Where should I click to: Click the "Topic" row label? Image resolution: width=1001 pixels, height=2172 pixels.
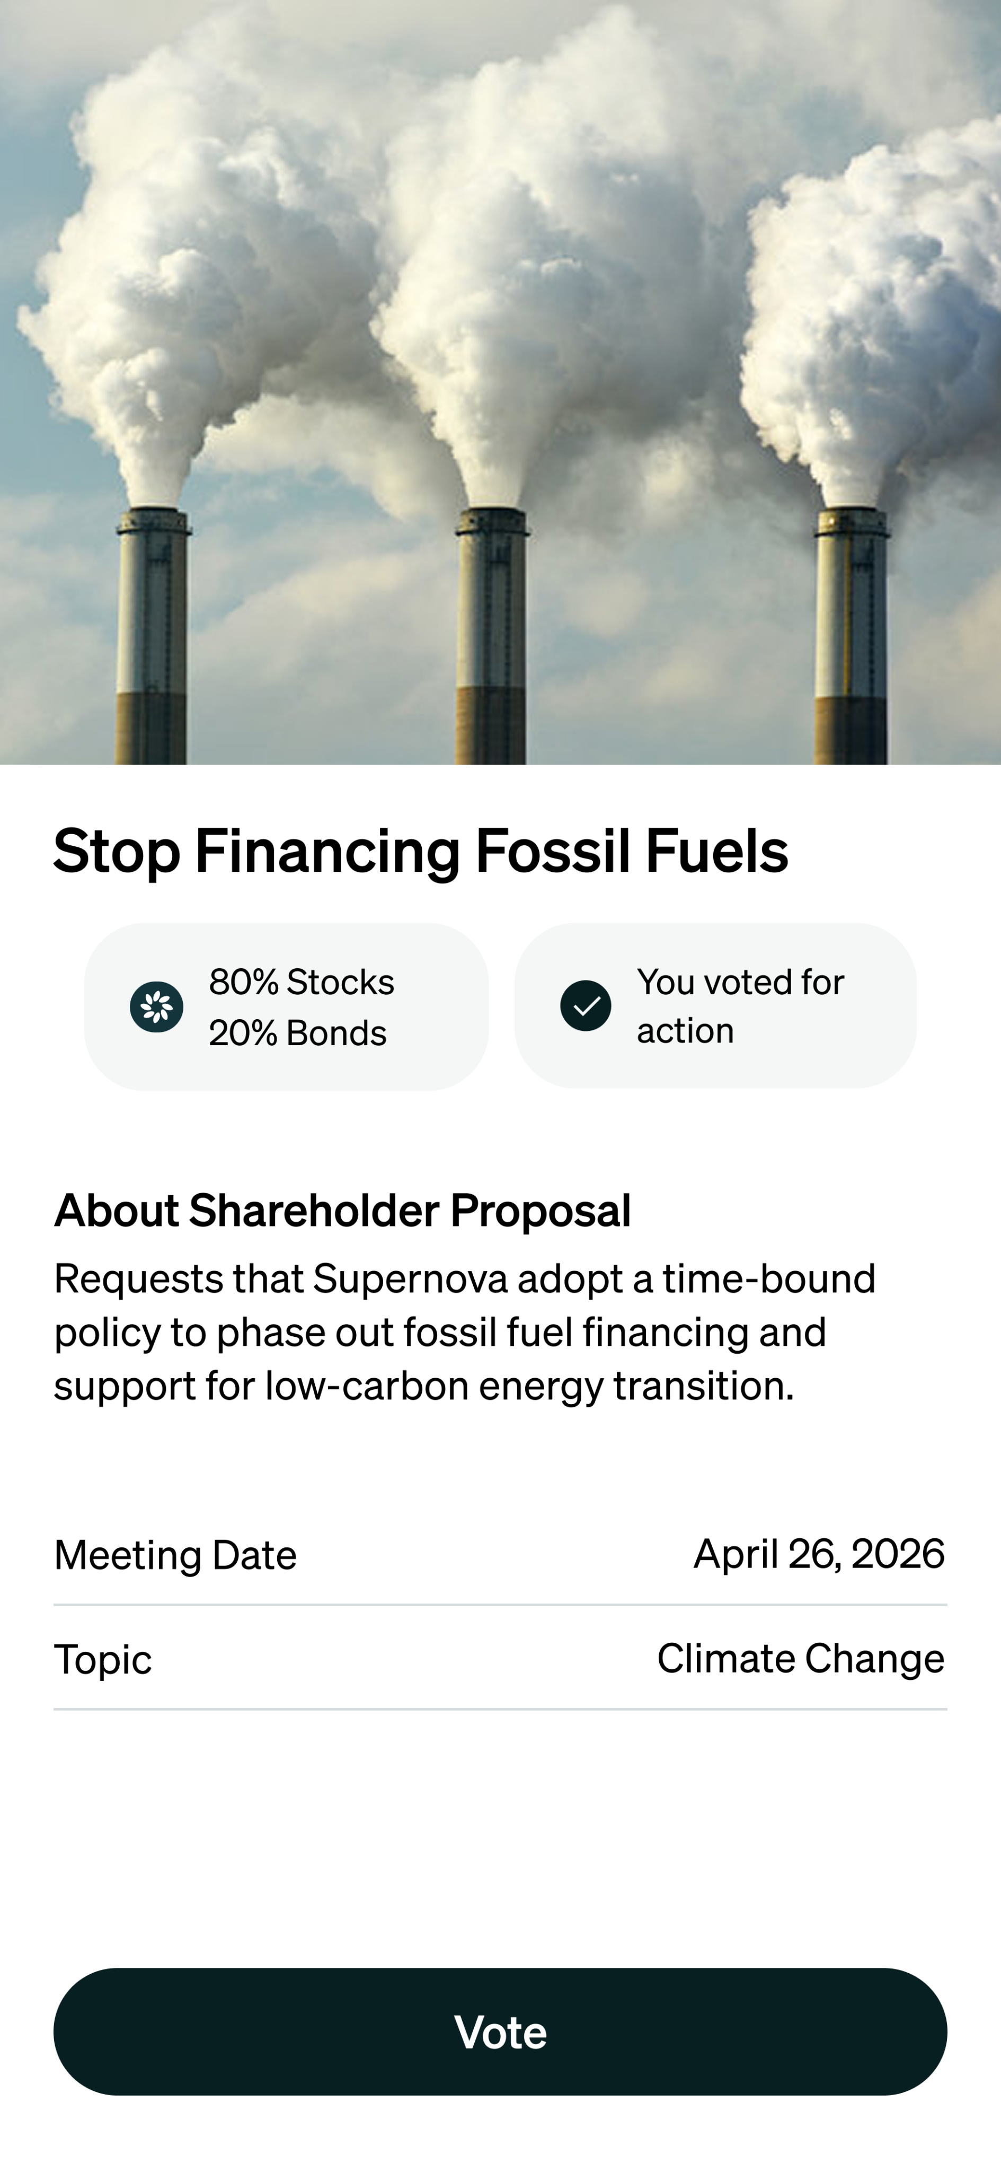[x=103, y=1659]
